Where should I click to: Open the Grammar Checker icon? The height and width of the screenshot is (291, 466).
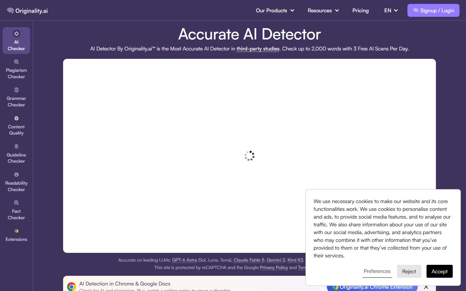coord(16,90)
